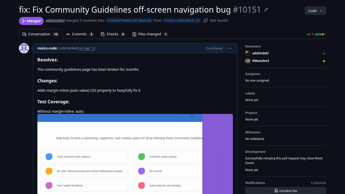345x194 pixels.
Task: Click rosics-code's avatar beside the comment
Action: tap(24, 48)
